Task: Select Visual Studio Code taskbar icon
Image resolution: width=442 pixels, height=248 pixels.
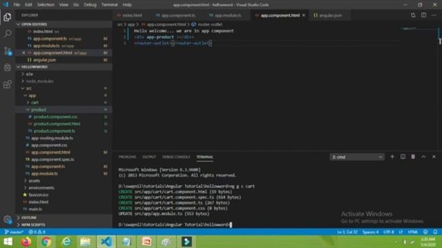Action: click(x=106, y=242)
